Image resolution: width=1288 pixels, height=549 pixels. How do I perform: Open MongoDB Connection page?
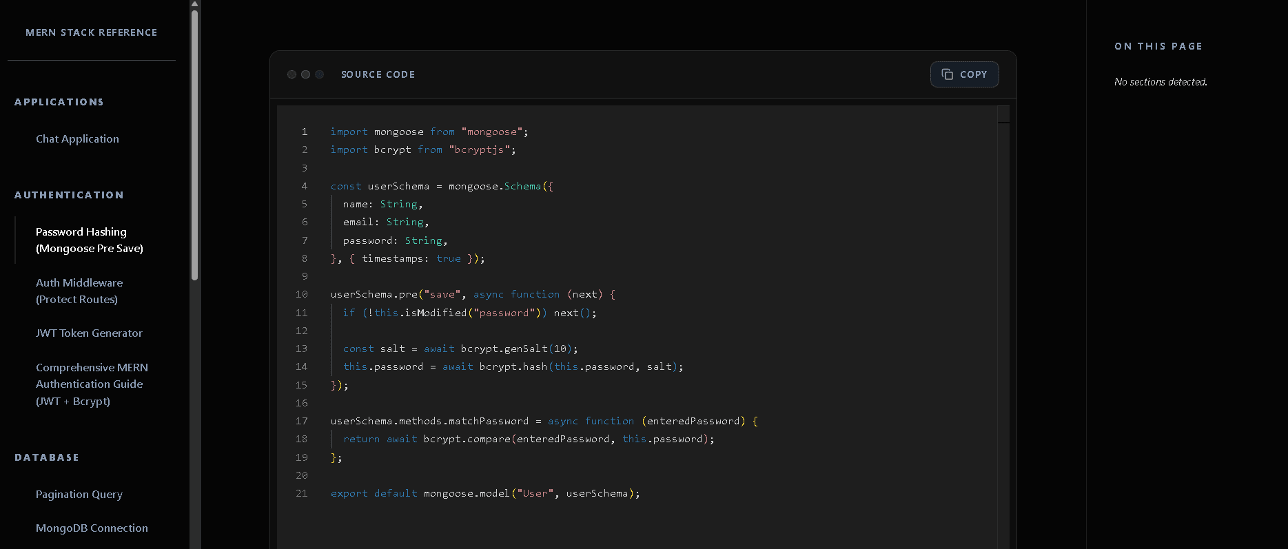[x=92, y=528]
